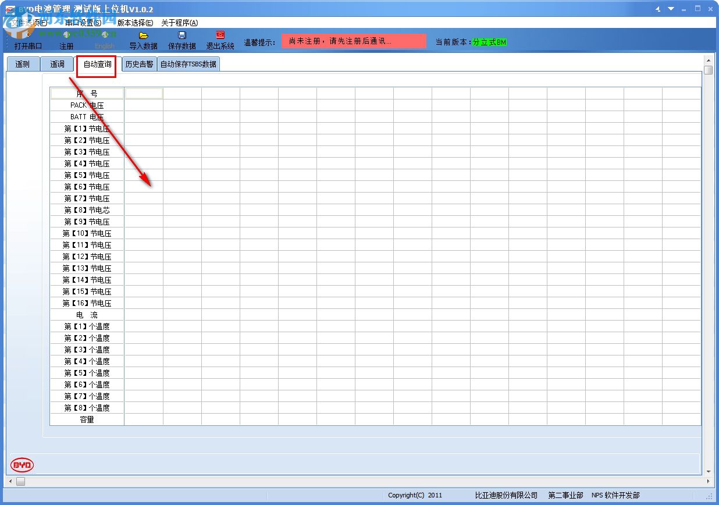
Task: Click the 打开串口 open serial port button
Action: click(x=28, y=41)
